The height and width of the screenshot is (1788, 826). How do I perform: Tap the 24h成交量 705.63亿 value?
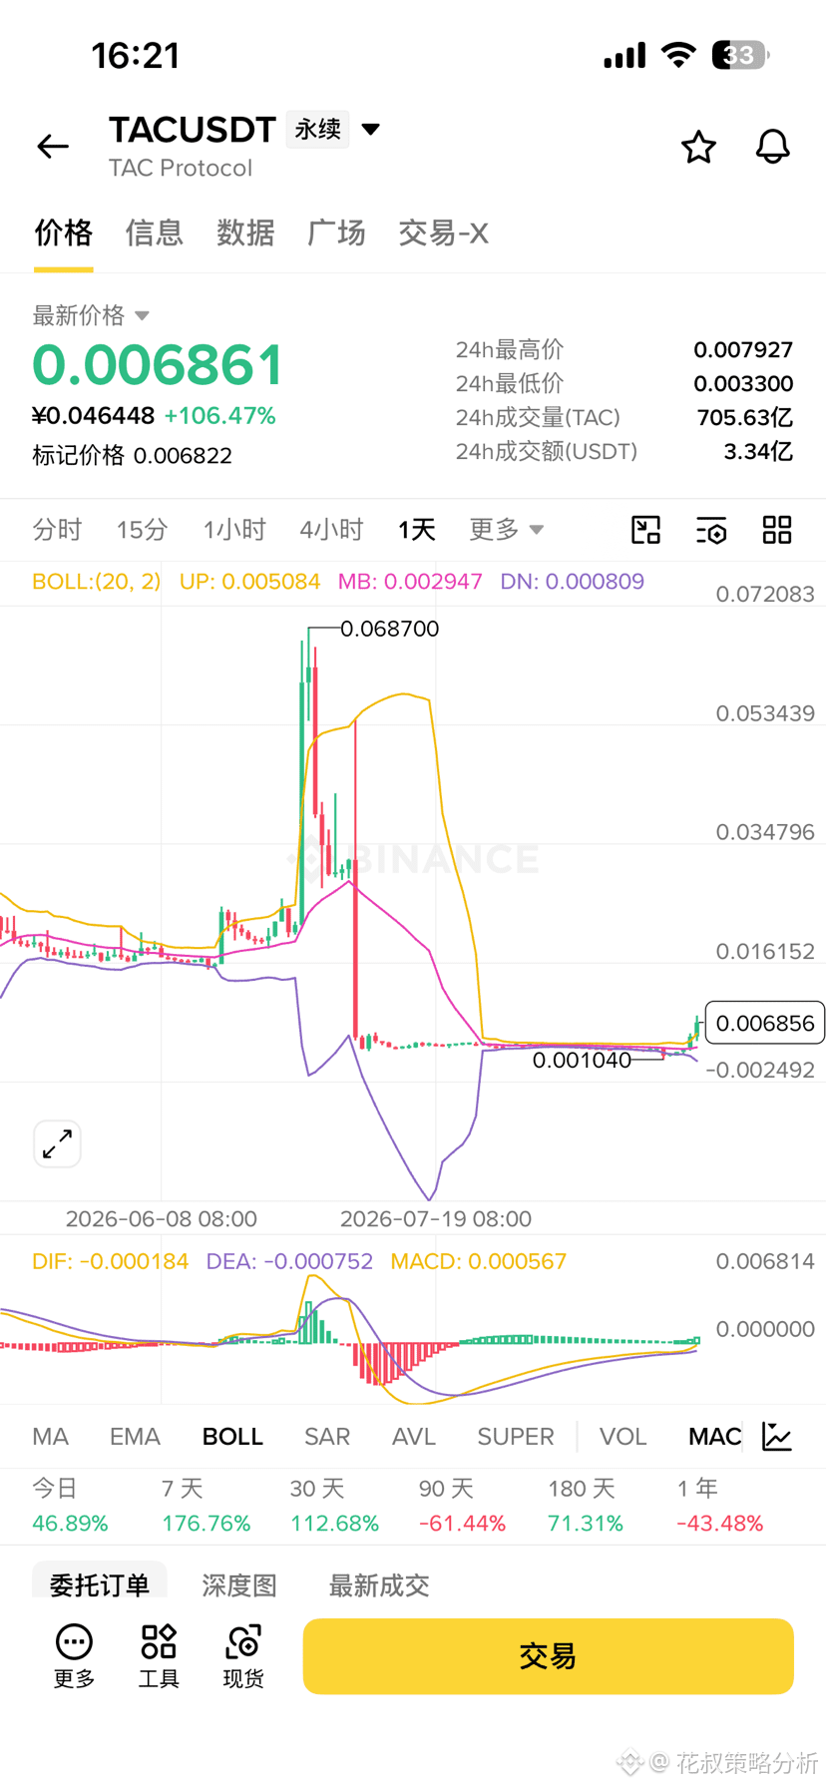745,418
